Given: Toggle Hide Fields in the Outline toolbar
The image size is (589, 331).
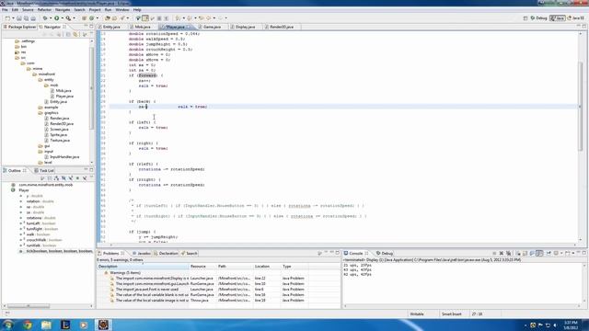Looking at the screenshot, I should coord(64,177).
